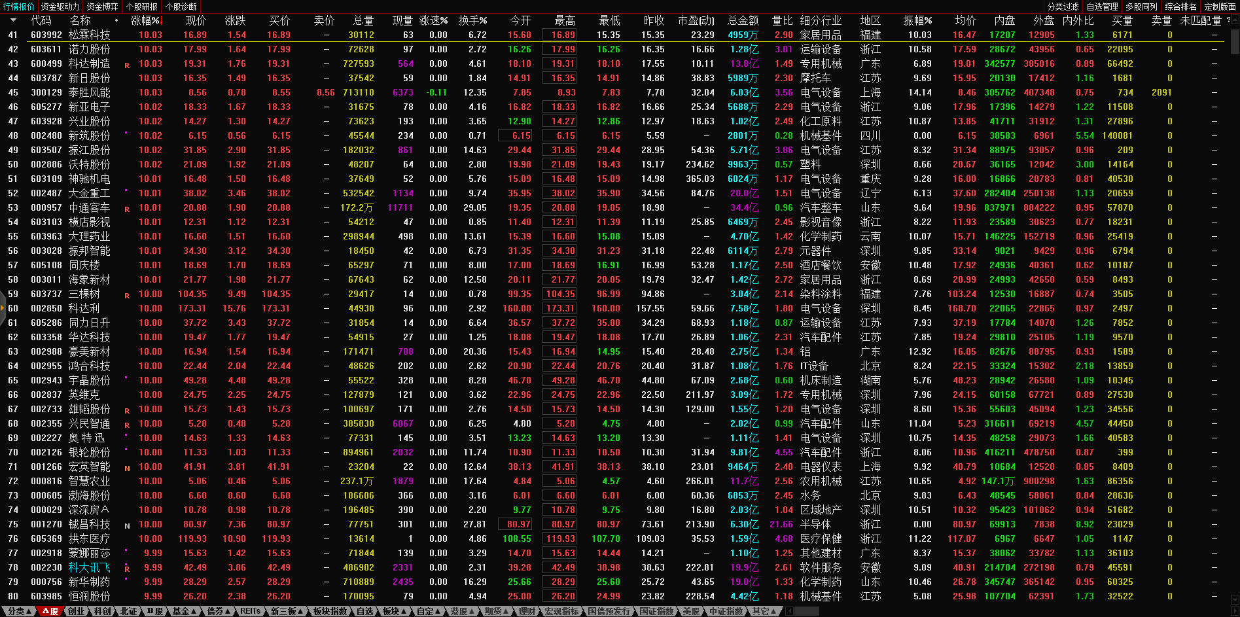Click the question mark icon after 未匹配量
Screen dimensions: 1240x617
pos(1228,20)
